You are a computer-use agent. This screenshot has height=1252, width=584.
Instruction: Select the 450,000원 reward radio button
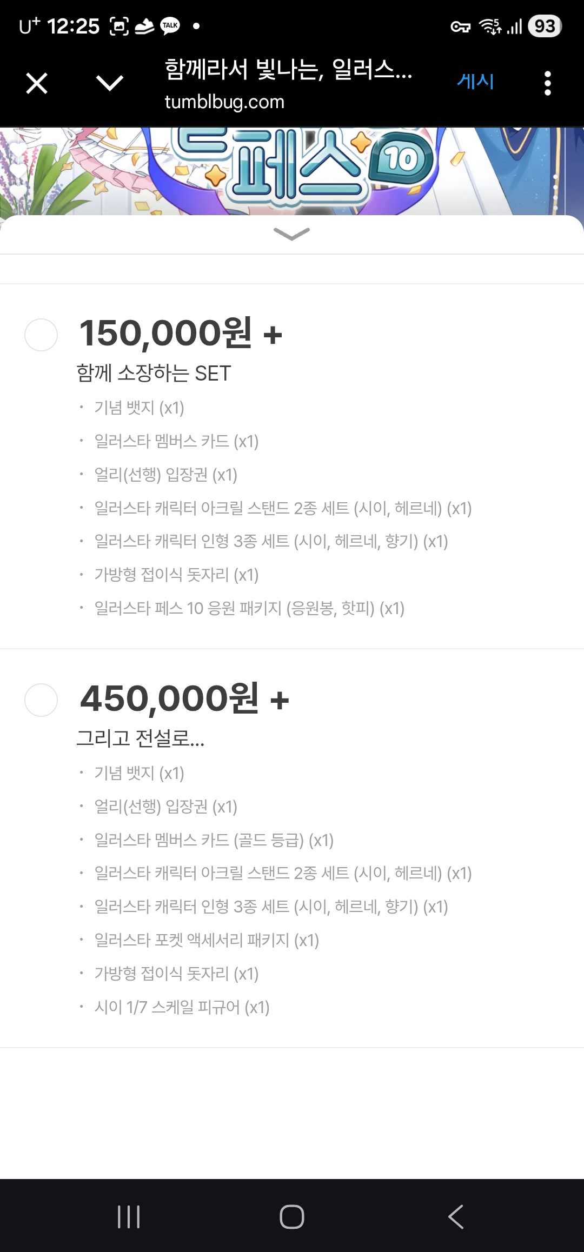coord(41,700)
